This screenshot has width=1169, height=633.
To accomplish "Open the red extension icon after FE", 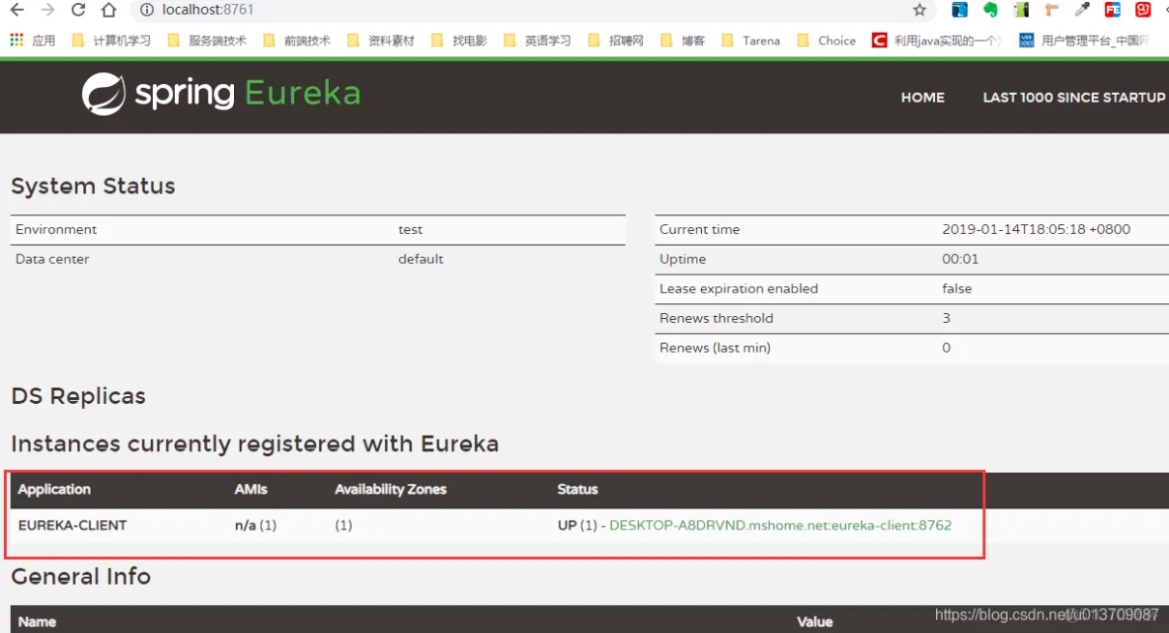I will click(x=1143, y=10).
